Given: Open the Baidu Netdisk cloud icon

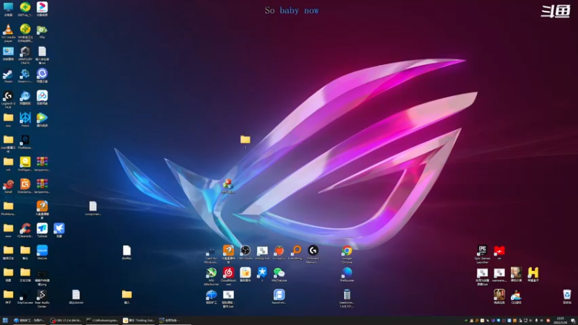Looking at the screenshot, I should [x=42, y=97].
